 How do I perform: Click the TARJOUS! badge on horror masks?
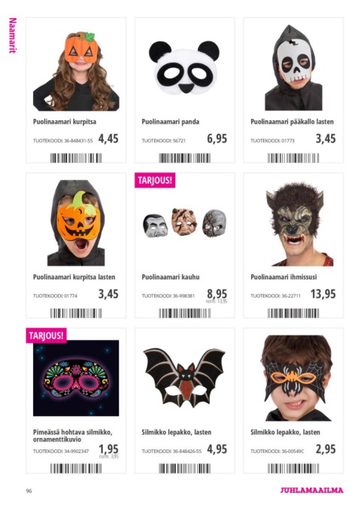[x=155, y=180]
